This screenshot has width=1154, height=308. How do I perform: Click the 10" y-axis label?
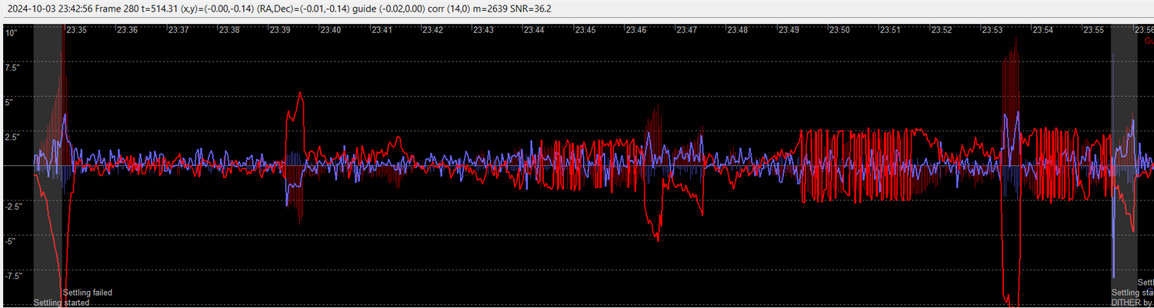(x=12, y=33)
